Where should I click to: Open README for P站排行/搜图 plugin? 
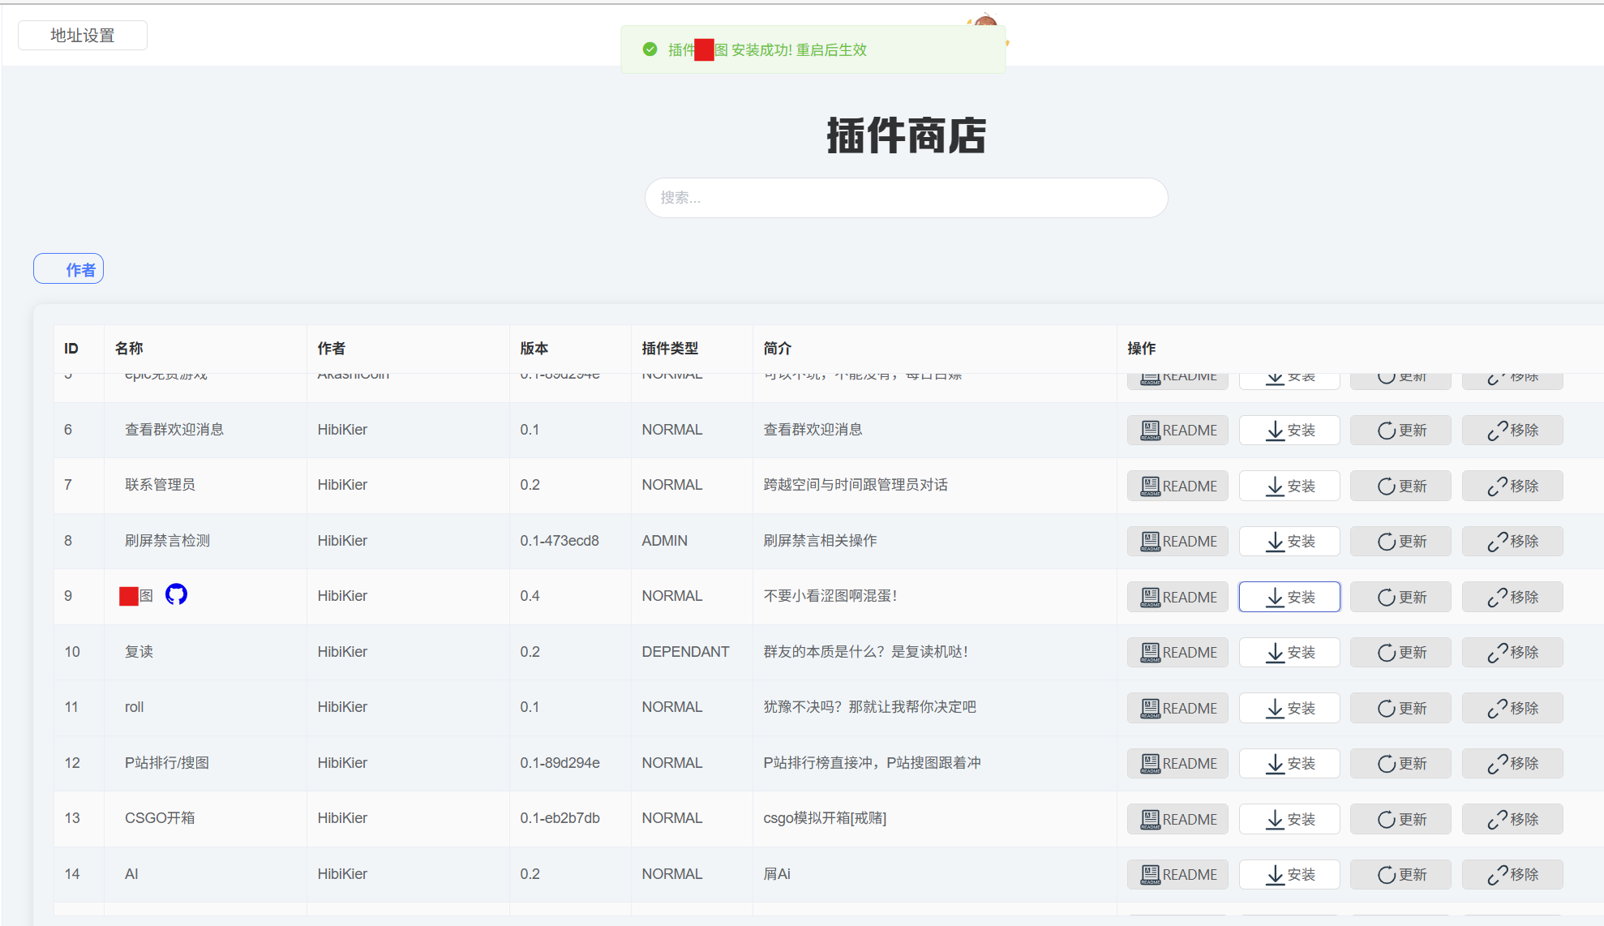click(x=1177, y=763)
